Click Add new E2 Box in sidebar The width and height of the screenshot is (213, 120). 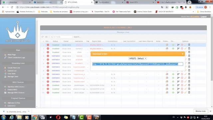click(x=14, y=103)
